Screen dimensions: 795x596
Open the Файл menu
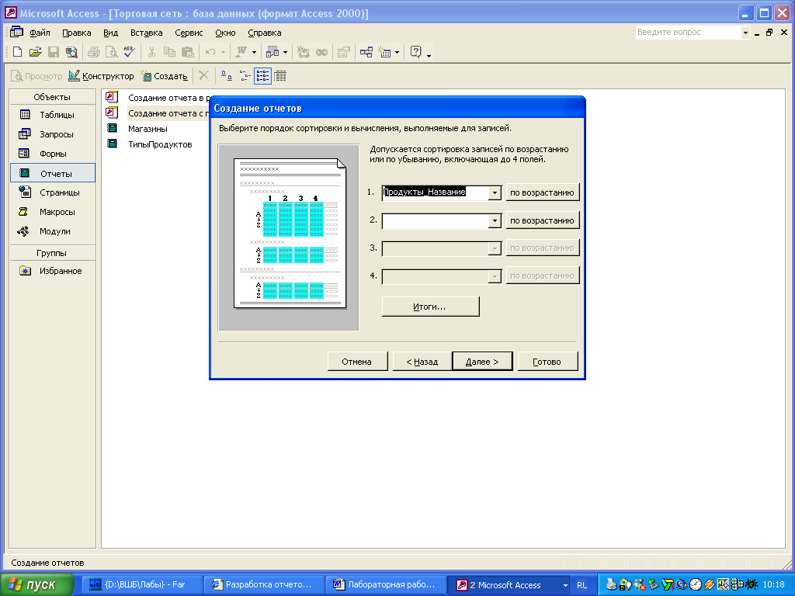pyautogui.click(x=40, y=33)
